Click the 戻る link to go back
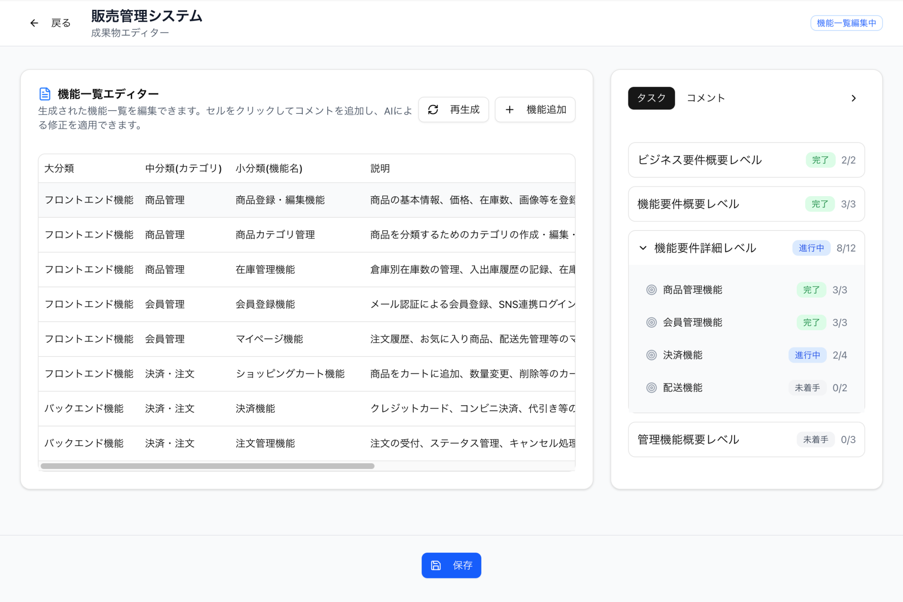903x602 pixels. pos(60,23)
